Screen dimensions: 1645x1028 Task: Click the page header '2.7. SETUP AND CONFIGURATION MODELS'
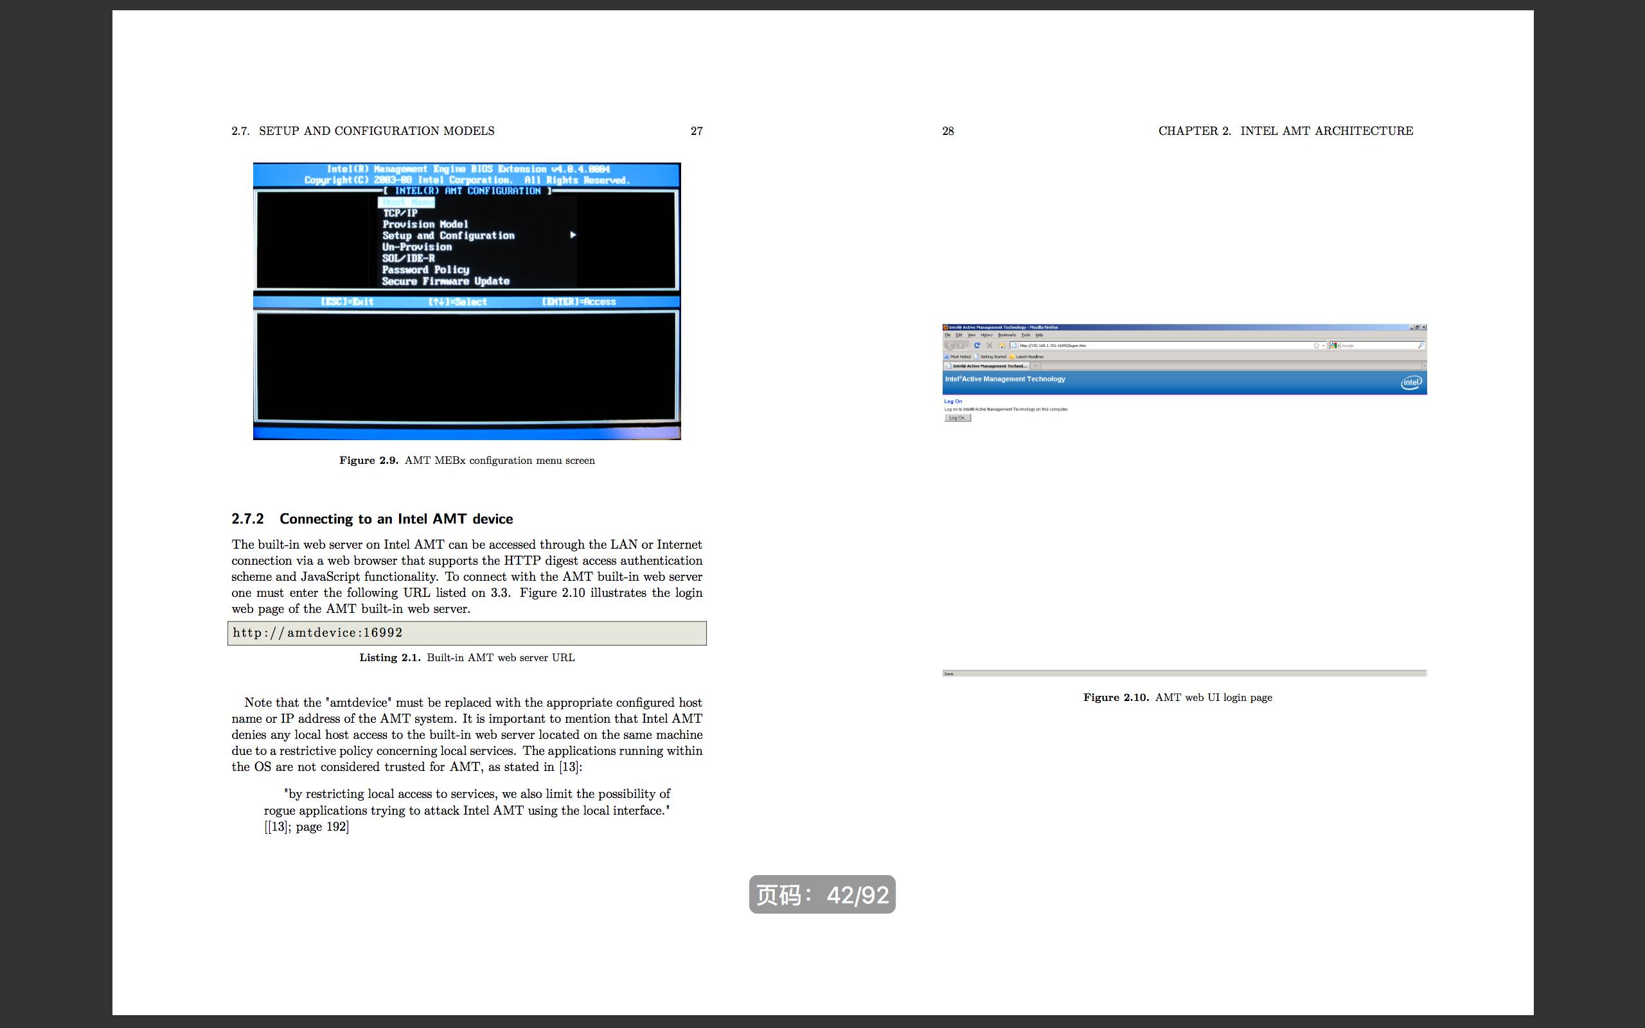click(363, 130)
